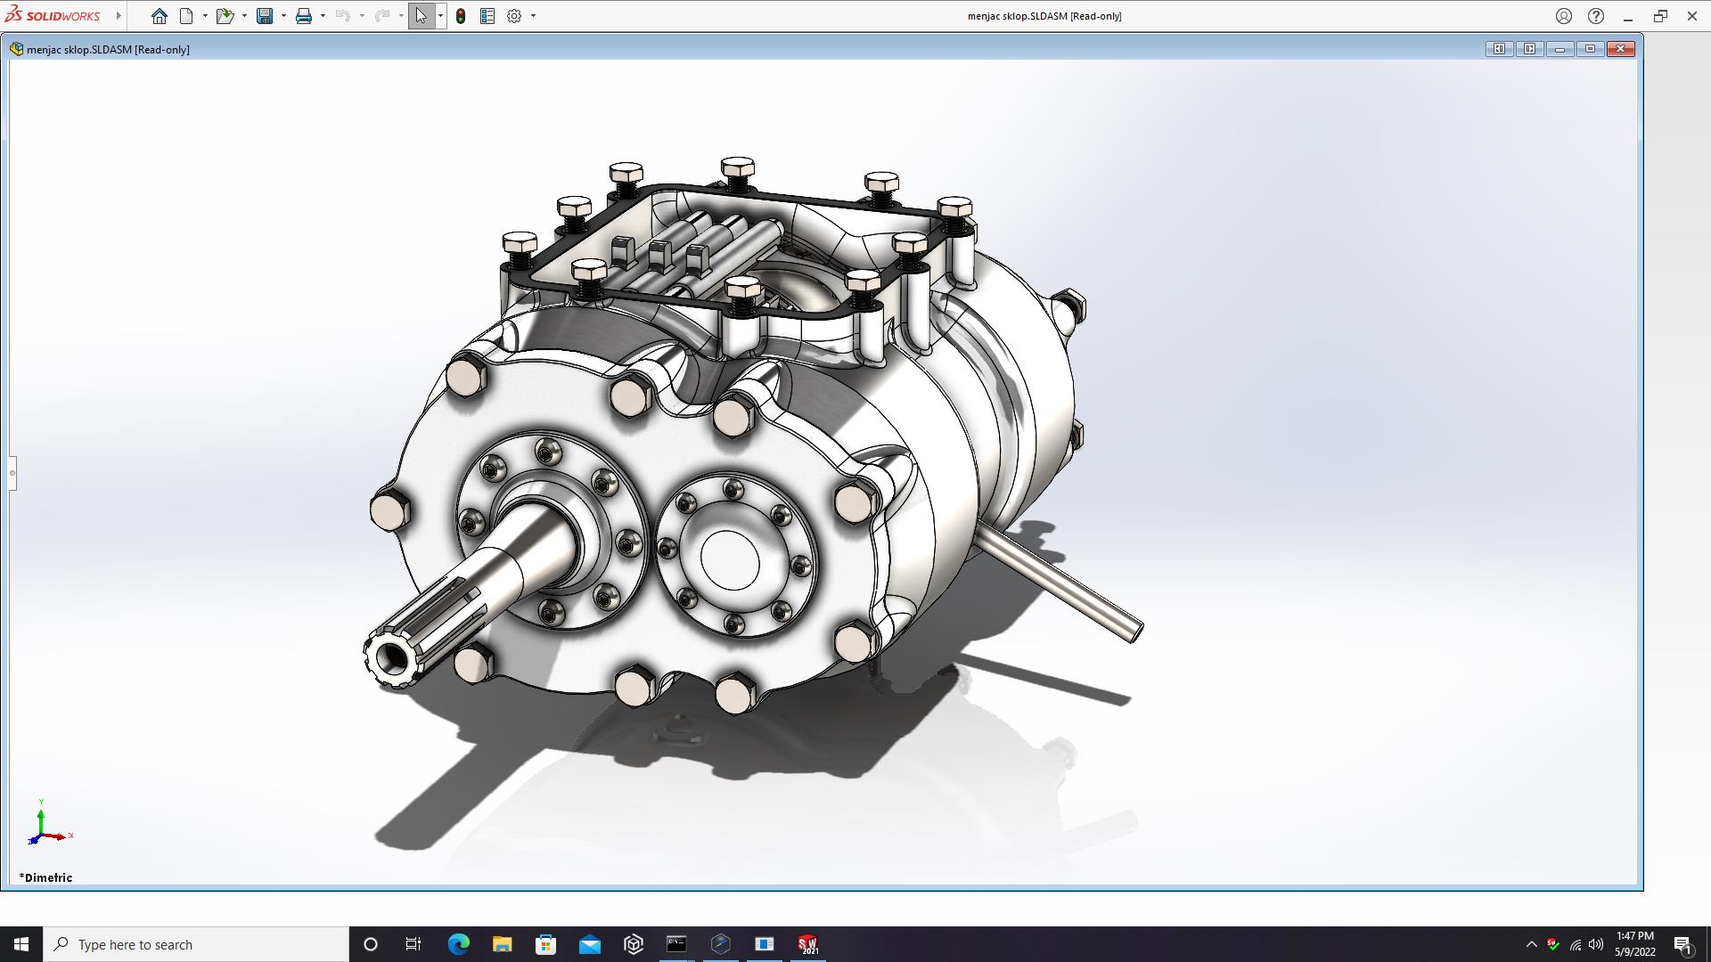Create a new document with New icon
Viewport: 1711px width, 962px height.
click(186, 16)
